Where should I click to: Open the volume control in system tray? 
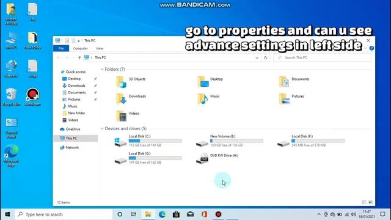click(x=353, y=215)
